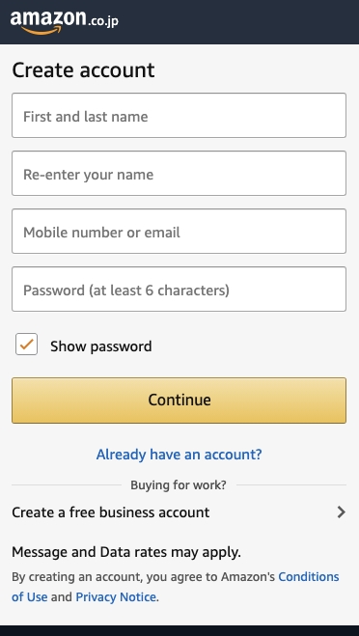Click the dark header bar beside logo
Image resolution: width=359 pixels, height=636 pixels.
coord(239,22)
